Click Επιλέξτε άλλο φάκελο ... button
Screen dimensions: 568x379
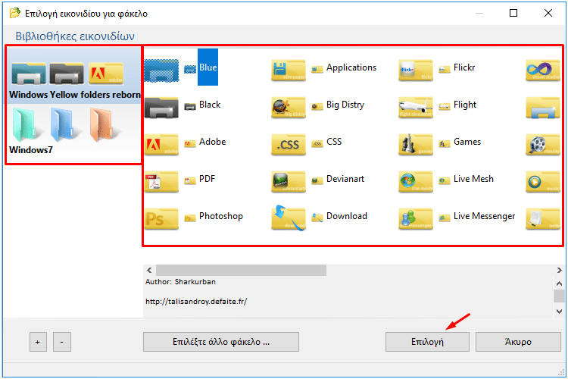coord(221,342)
